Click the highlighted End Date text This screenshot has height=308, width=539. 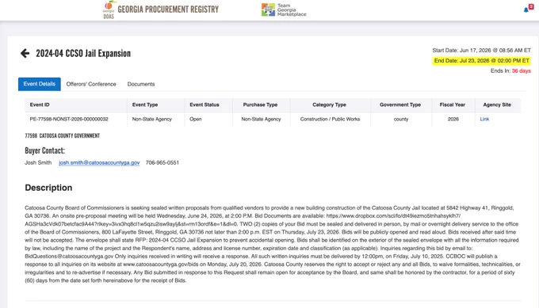[x=482, y=61]
